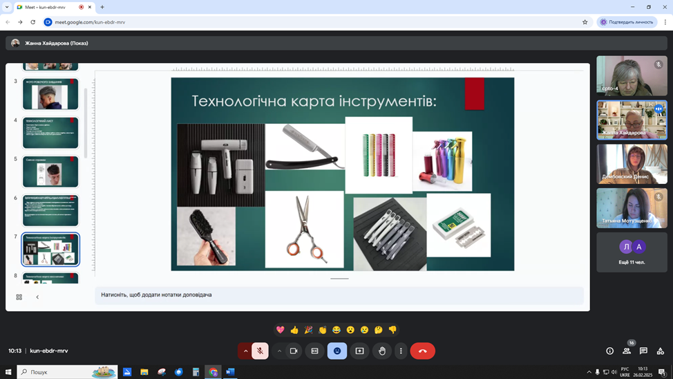Unmute the microphone in Meet
The image size is (673, 379).
coord(260,351)
